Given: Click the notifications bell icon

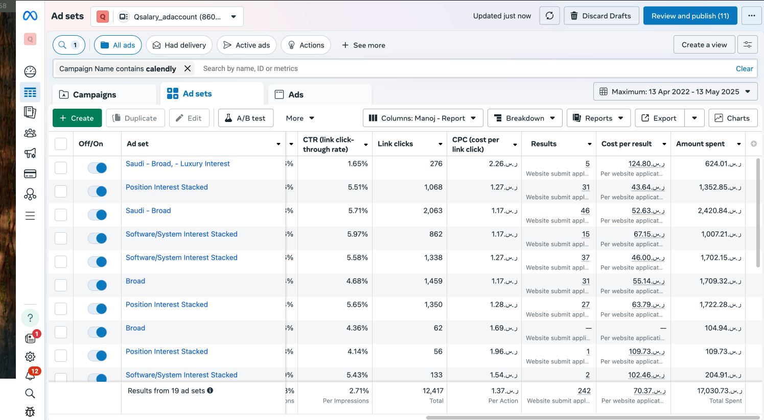Looking at the screenshot, I should point(30,375).
